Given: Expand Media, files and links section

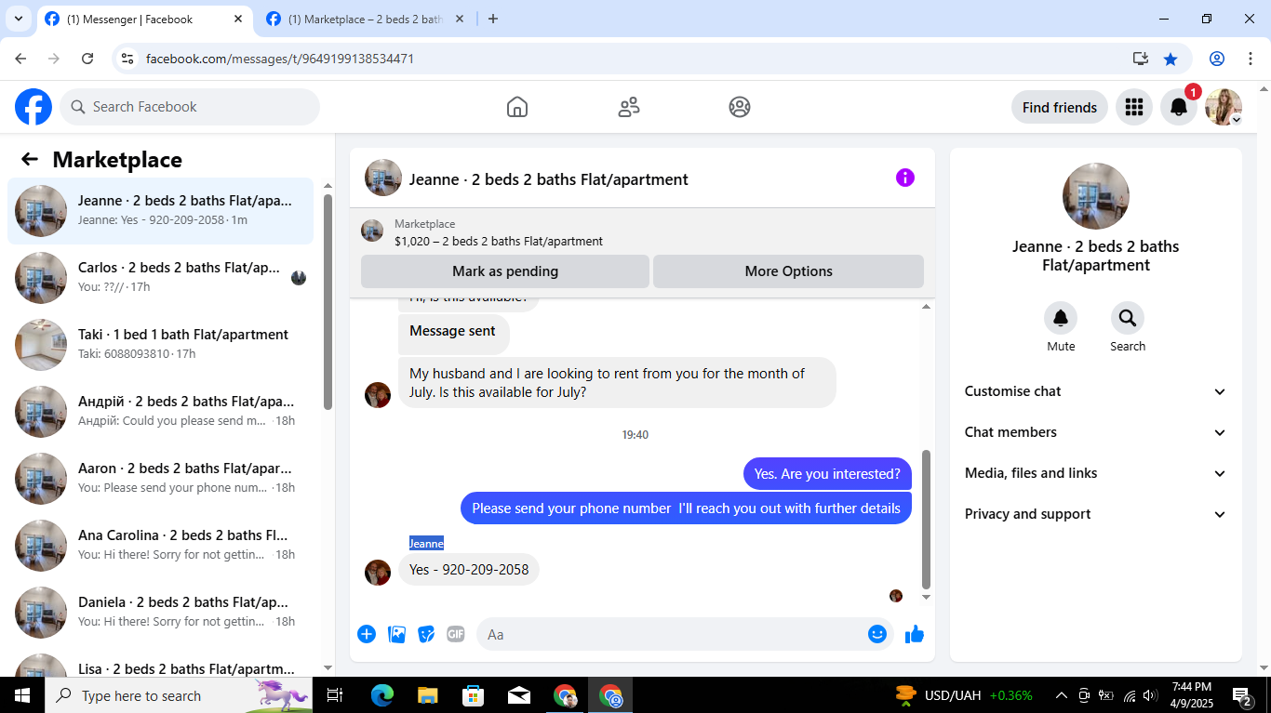Looking at the screenshot, I should tap(1096, 473).
